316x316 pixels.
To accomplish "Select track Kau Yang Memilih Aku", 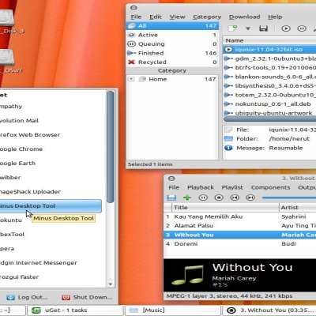I will (239, 216).
